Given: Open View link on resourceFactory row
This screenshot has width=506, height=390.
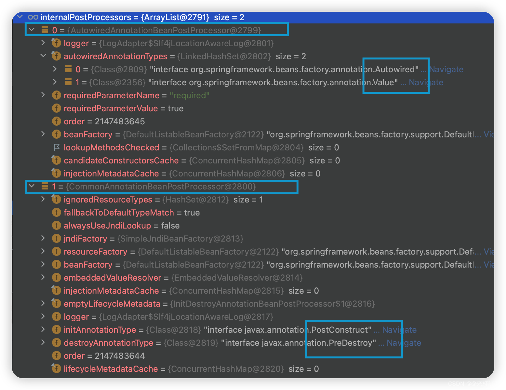Looking at the screenshot, I should 489,252.
